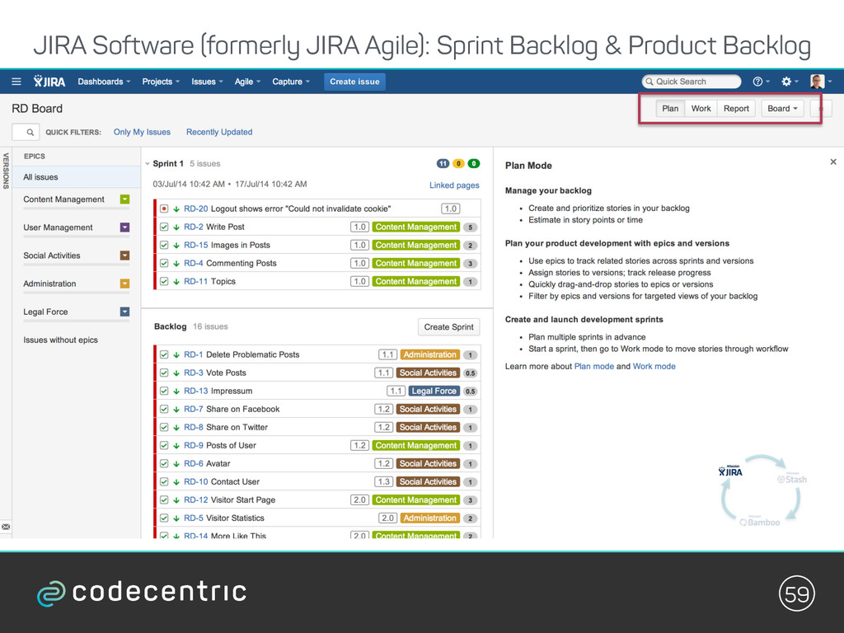The image size is (844, 633).
Task: Open issue RD-14 More Like This
Action: 225,535
